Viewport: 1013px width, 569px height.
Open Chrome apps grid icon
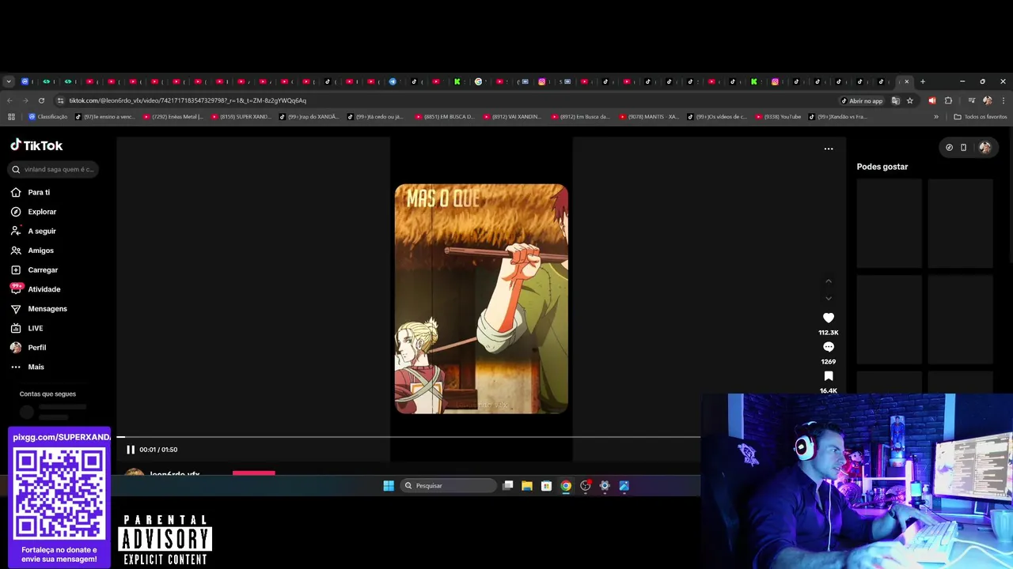click(11, 117)
